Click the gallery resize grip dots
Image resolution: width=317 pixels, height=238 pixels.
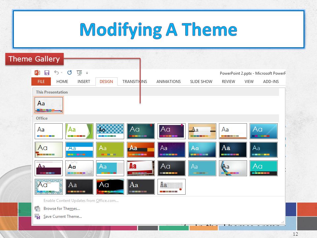(283, 222)
